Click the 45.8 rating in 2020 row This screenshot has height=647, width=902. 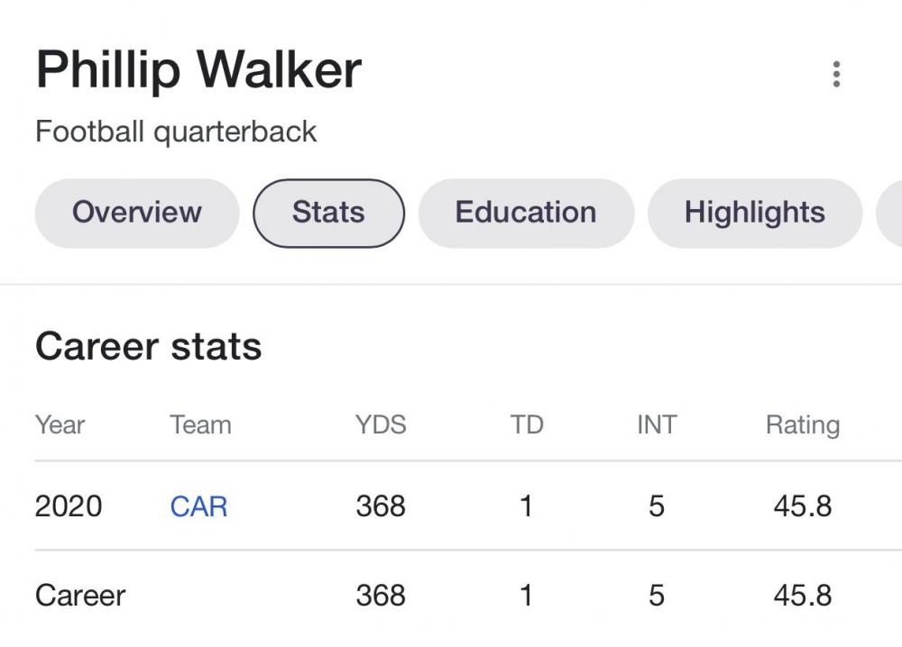(x=802, y=506)
